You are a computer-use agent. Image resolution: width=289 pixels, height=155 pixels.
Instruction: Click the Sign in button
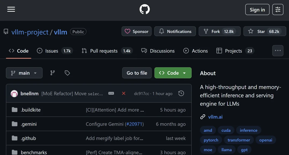[x=257, y=10]
